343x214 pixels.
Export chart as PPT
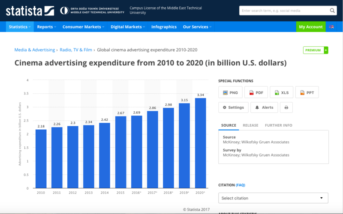[307, 92]
